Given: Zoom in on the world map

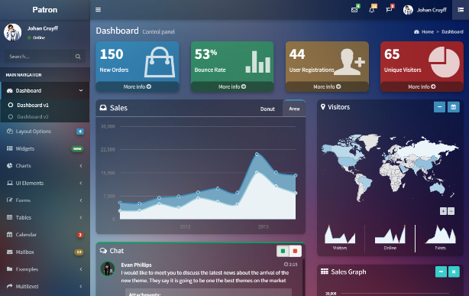Looking at the screenshot, I should click(x=443, y=211).
